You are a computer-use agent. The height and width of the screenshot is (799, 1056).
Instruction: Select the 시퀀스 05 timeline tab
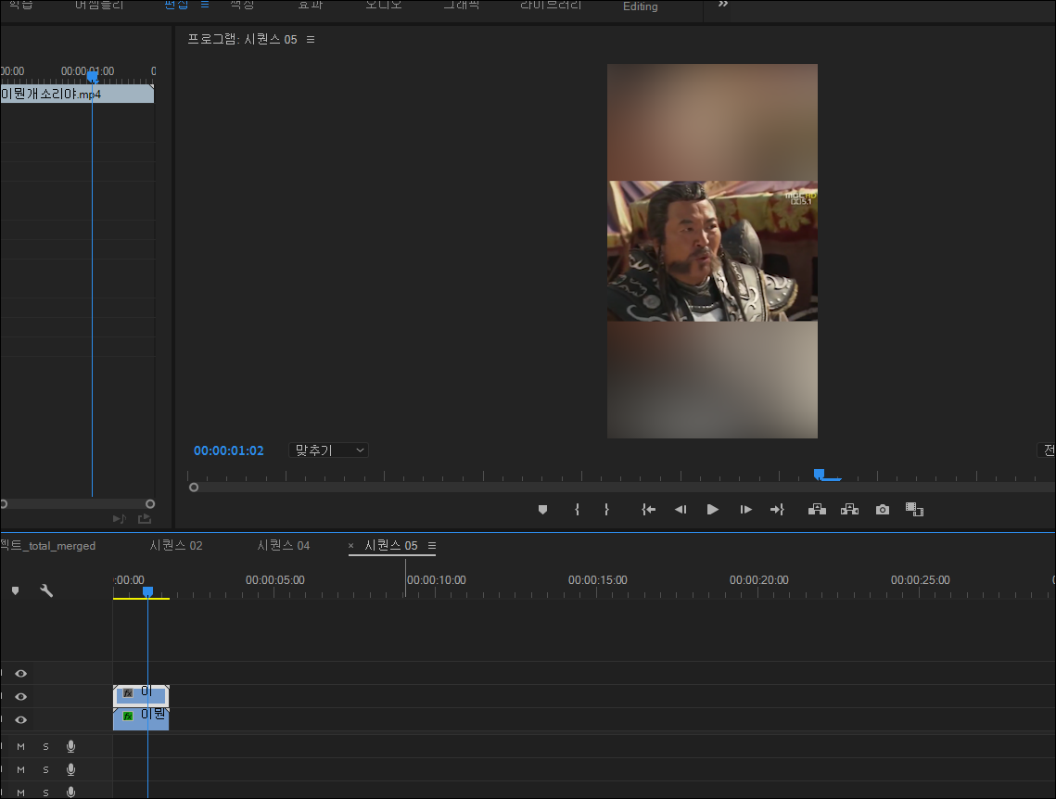tap(391, 545)
